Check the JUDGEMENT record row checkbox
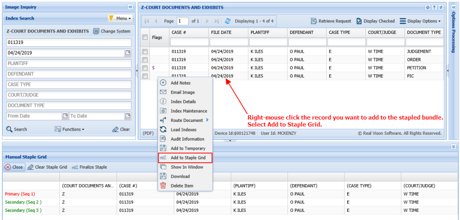The height and width of the screenshot is (220, 460). tap(145, 52)
